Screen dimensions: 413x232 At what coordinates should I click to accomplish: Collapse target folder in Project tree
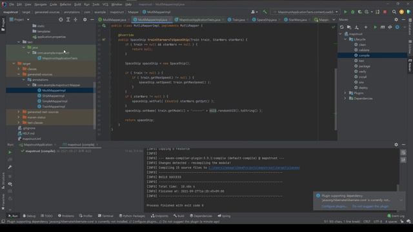(14, 63)
